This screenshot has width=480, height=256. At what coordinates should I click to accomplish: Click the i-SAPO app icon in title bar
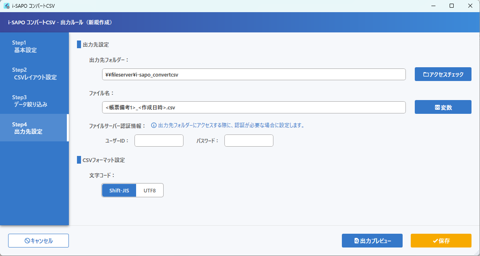pyautogui.click(x=6, y=6)
